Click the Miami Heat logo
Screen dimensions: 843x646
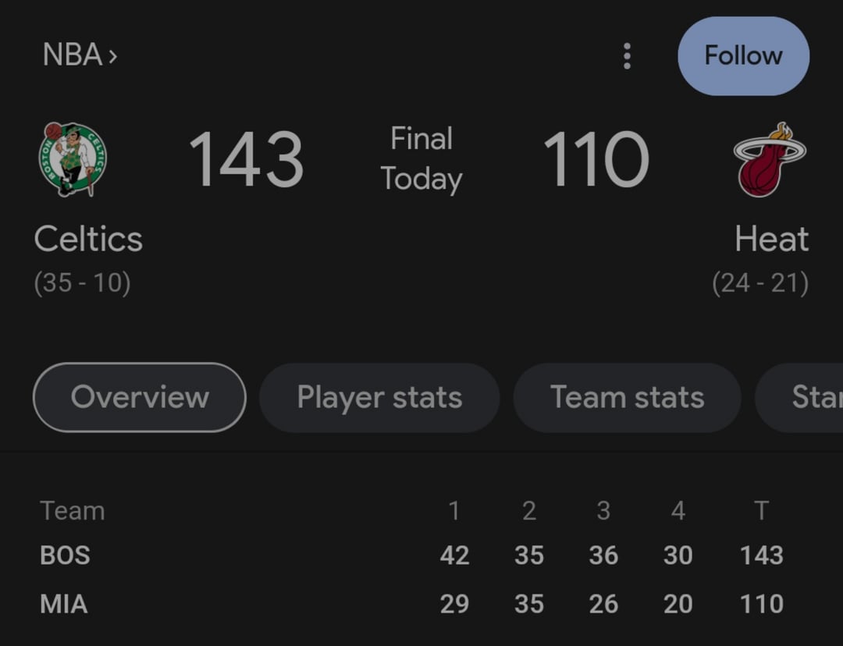click(x=770, y=159)
